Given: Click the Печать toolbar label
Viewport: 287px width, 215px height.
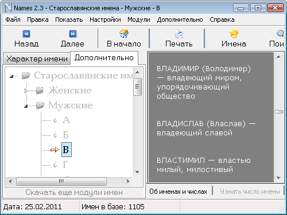Looking at the screenshot, I should (179, 44).
